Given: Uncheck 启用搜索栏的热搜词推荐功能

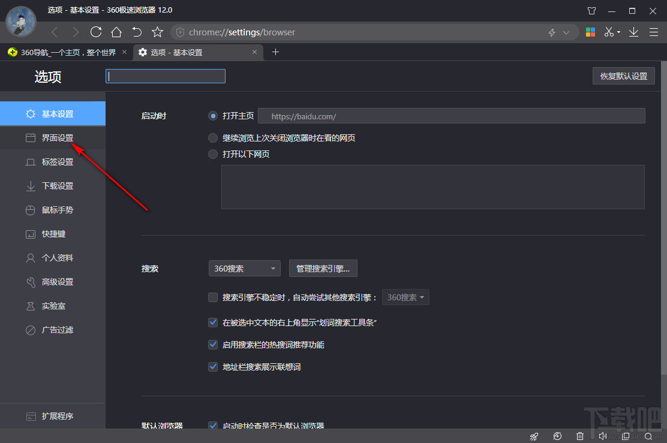Looking at the screenshot, I should pyautogui.click(x=213, y=344).
